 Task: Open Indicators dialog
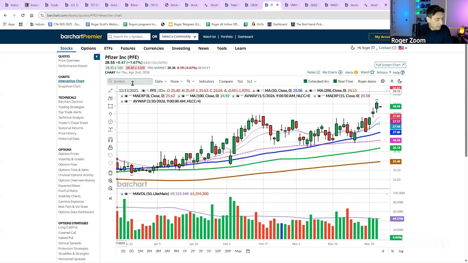coord(207,81)
